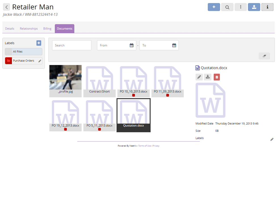Select PO 11_09_2013.docx file
The width and height of the screenshot is (276, 222).
[x=168, y=81]
